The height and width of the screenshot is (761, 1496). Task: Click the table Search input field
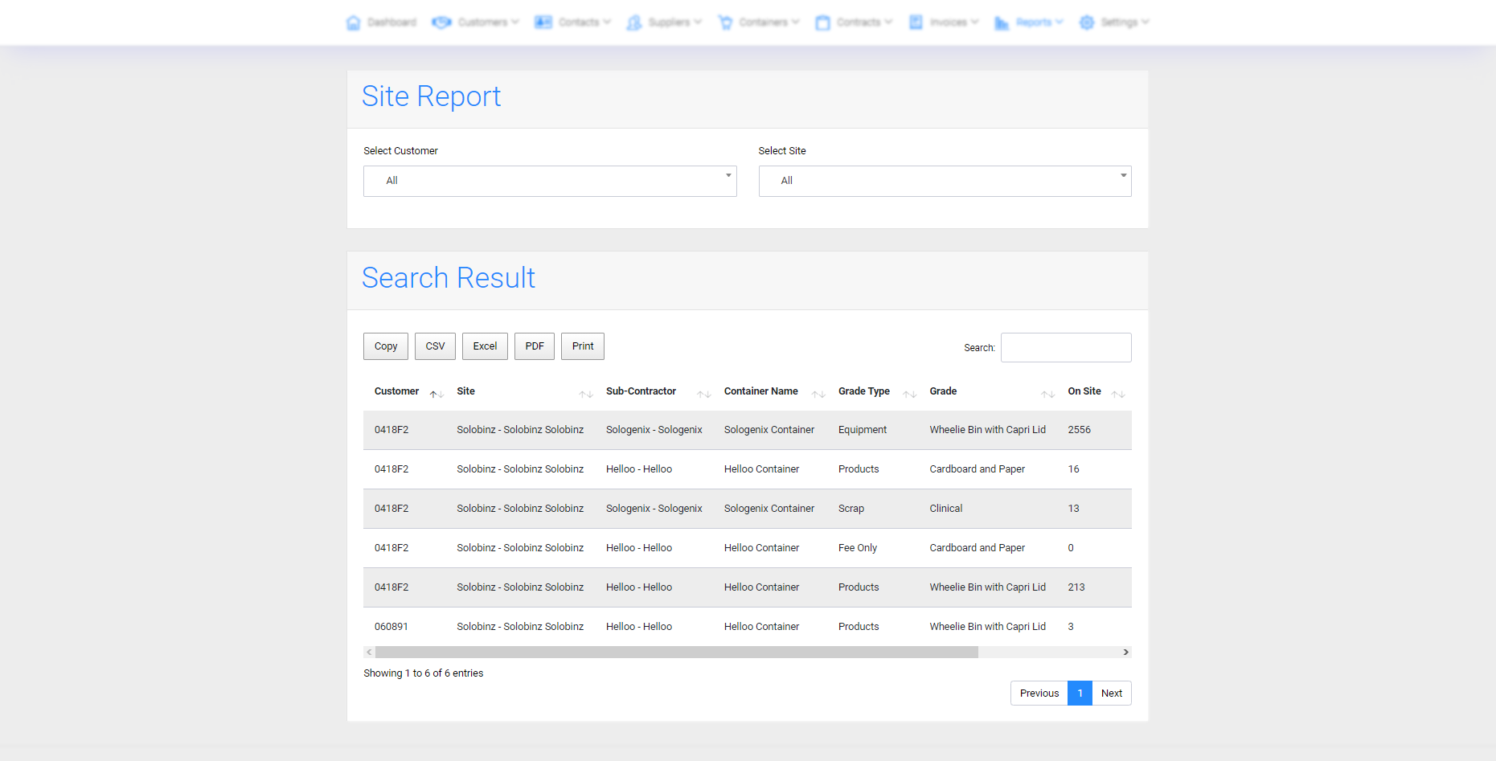click(x=1066, y=348)
